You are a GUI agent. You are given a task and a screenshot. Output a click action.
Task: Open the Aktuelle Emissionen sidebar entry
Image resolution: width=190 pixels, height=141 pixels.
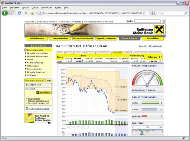(x=37, y=56)
